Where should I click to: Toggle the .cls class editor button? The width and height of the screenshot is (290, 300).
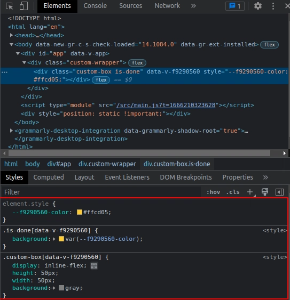tap(233, 192)
